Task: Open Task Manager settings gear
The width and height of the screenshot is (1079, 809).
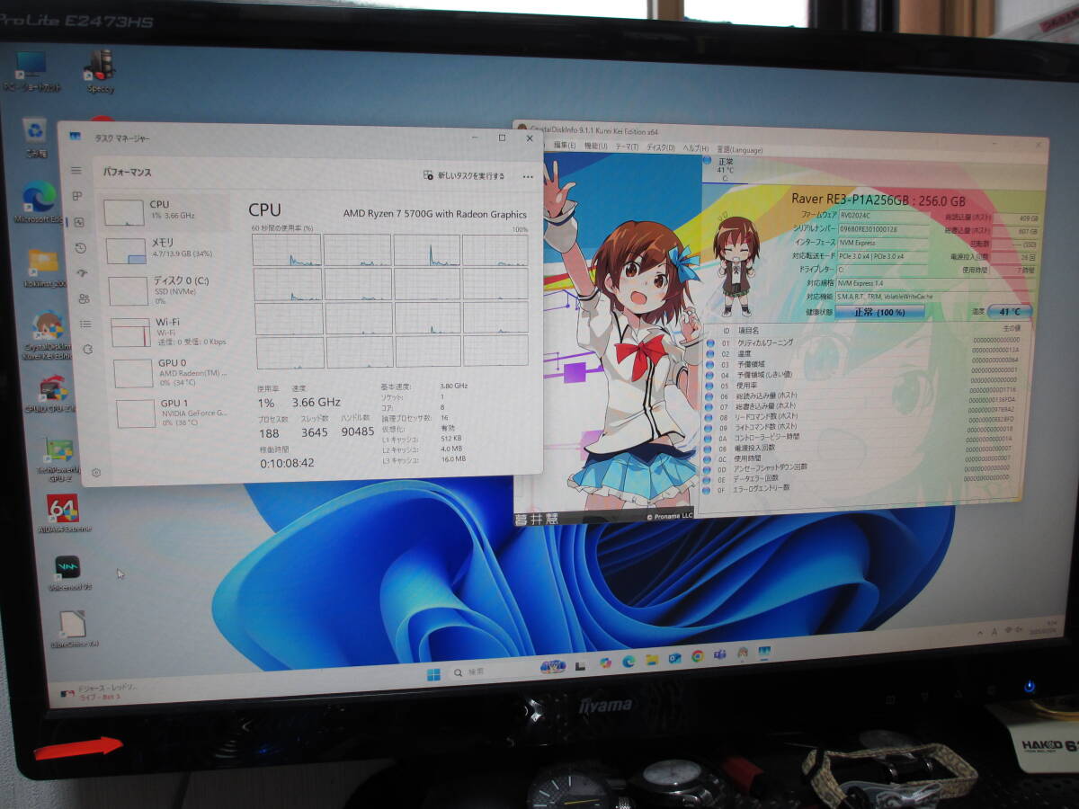Action: tap(96, 472)
